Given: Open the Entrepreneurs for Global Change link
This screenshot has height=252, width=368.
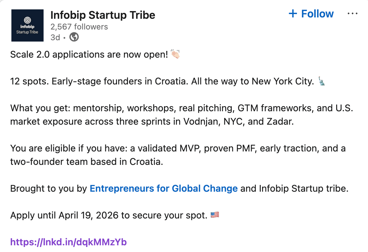Looking at the screenshot, I should pos(163,188).
